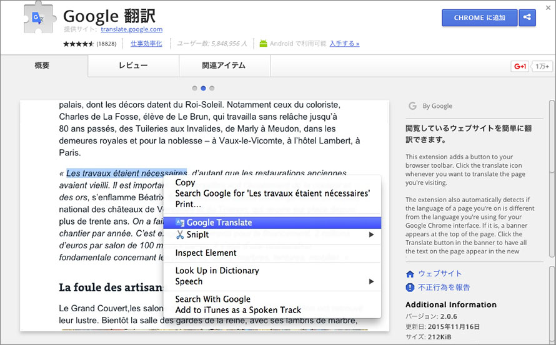Switch to the レビュー tab
Viewport: 556px width, 345px height.
[x=133, y=66]
